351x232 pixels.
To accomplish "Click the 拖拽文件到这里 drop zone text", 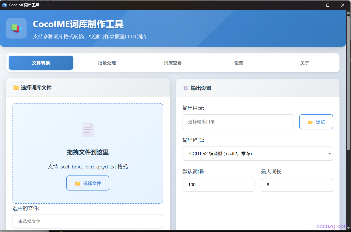I will point(88,152).
